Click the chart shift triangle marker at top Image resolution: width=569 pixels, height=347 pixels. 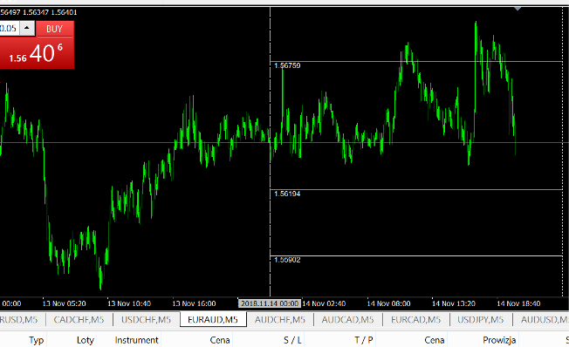518,9
